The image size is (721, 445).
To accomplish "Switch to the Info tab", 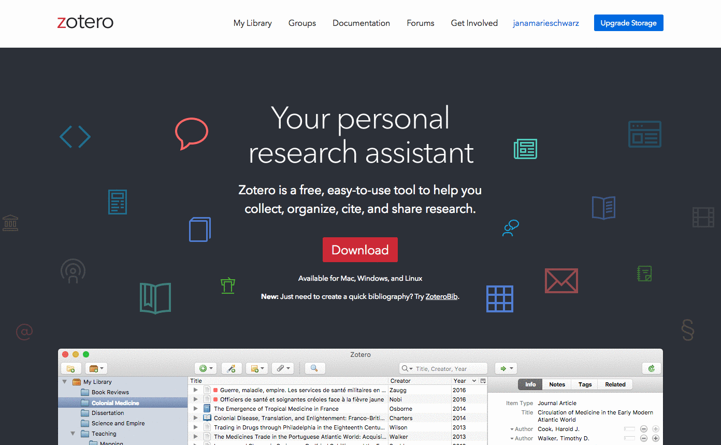I will (x=530, y=384).
